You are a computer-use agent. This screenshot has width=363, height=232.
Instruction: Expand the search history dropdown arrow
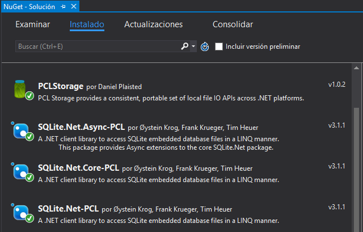click(x=193, y=47)
